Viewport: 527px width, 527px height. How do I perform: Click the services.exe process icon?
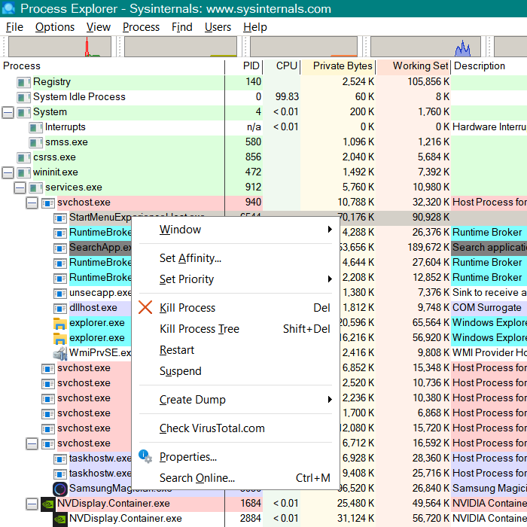pyautogui.click(x=35, y=187)
